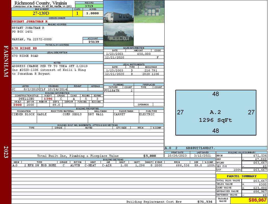
Task: Select the distant house photo thumbnail
Action: [118, 35]
